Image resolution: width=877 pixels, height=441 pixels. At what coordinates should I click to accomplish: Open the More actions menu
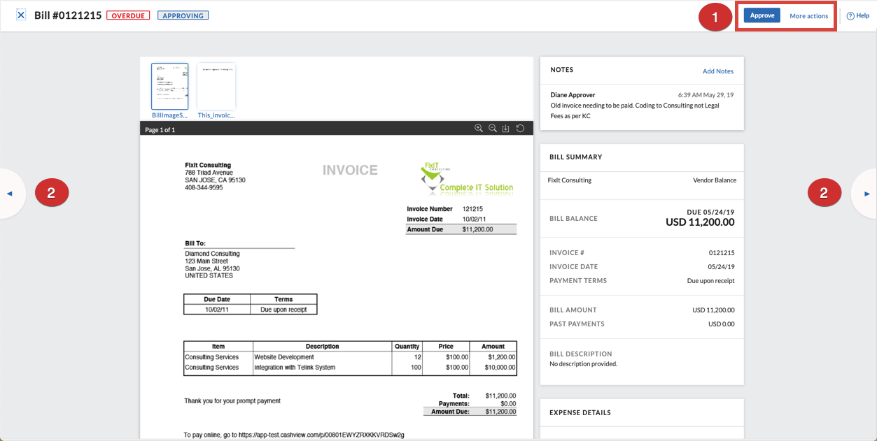click(x=808, y=16)
